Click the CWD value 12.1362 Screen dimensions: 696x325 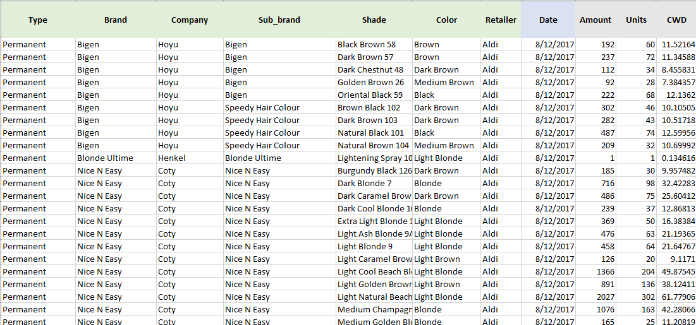point(676,95)
